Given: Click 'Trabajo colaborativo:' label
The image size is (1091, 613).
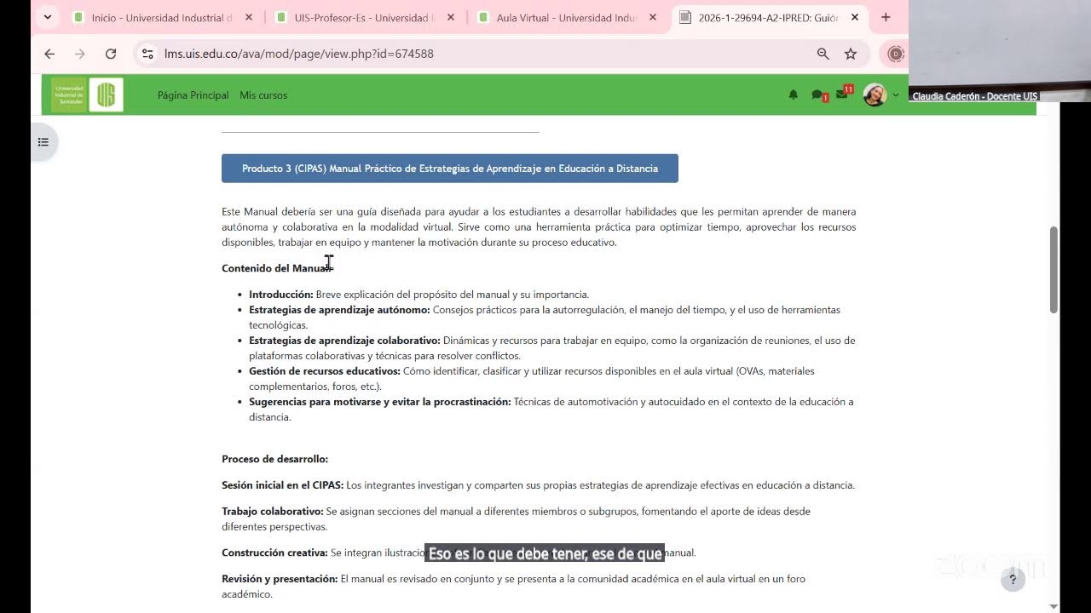Looking at the screenshot, I should tap(273, 512).
